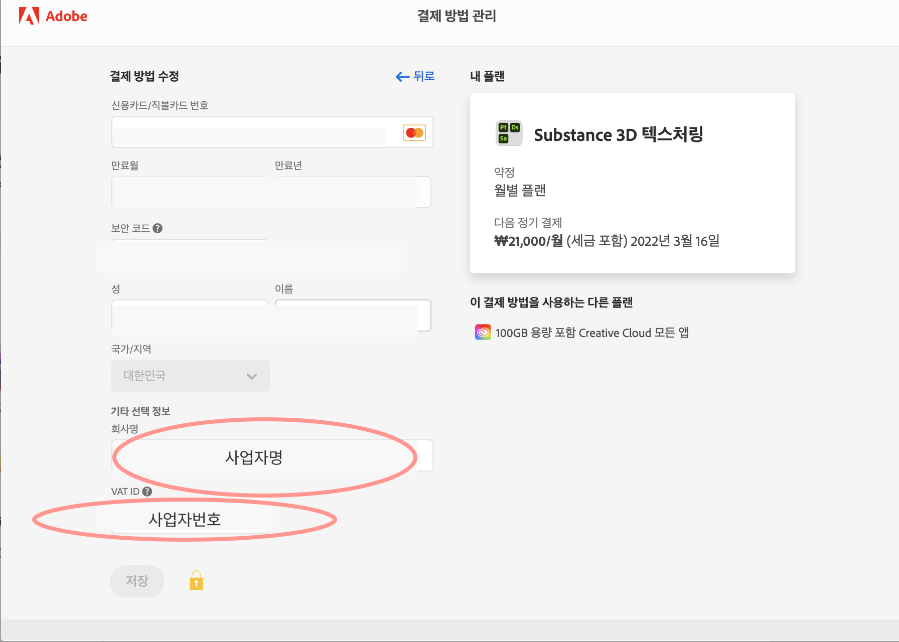Click the credit card number field
The width and height of the screenshot is (899, 642).
[x=272, y=132]
